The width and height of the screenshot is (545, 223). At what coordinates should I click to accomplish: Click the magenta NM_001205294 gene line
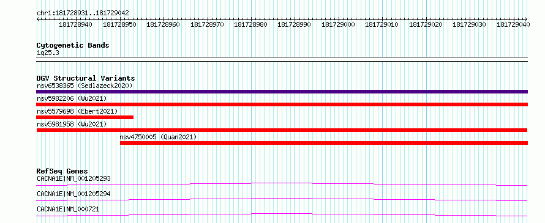[282, 199]
